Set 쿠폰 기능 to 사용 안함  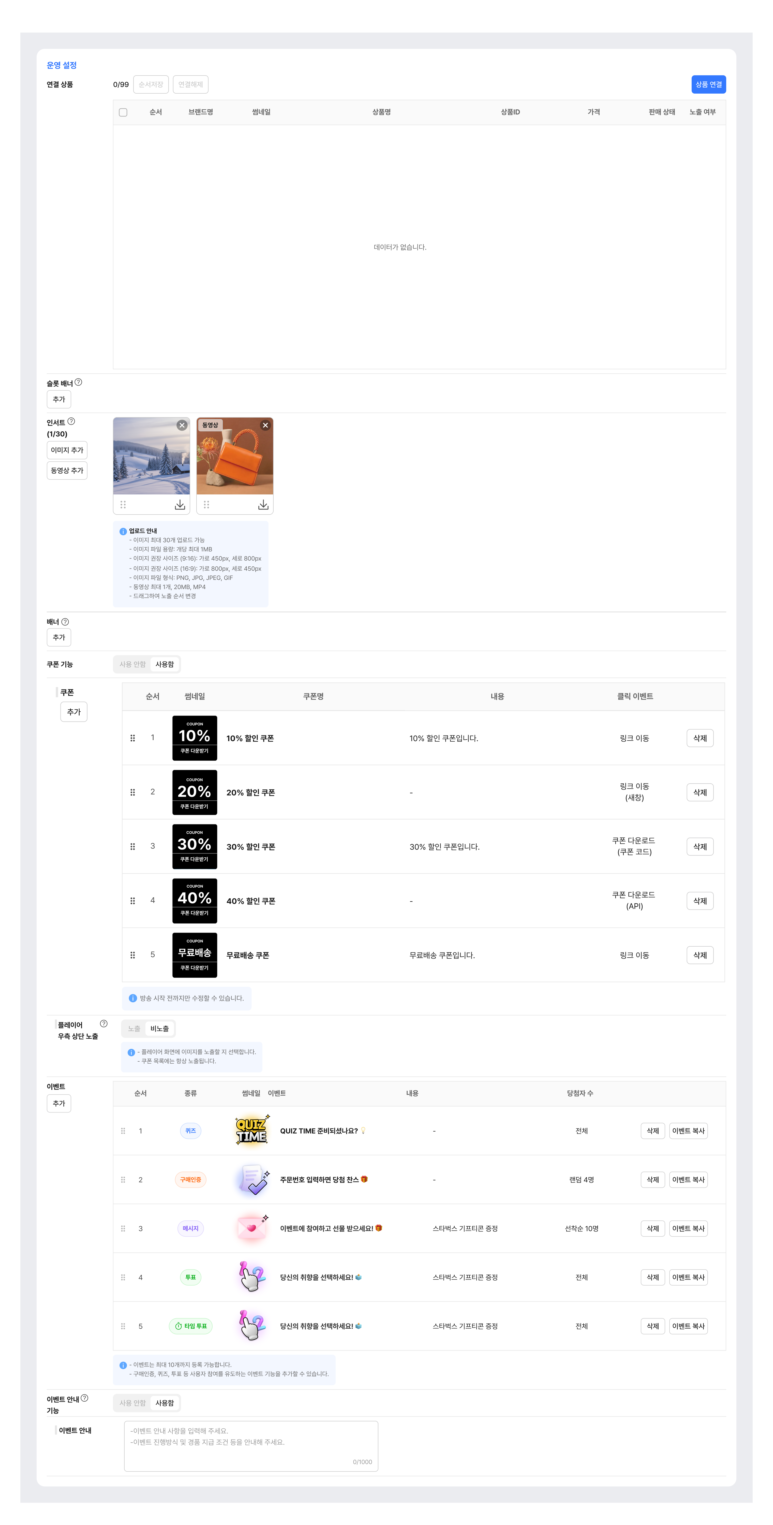coord(132,664)
